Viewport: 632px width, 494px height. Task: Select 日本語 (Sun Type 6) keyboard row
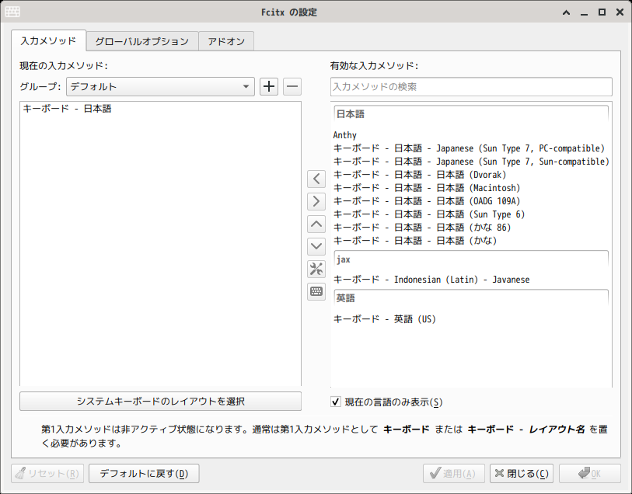[470, 214]
